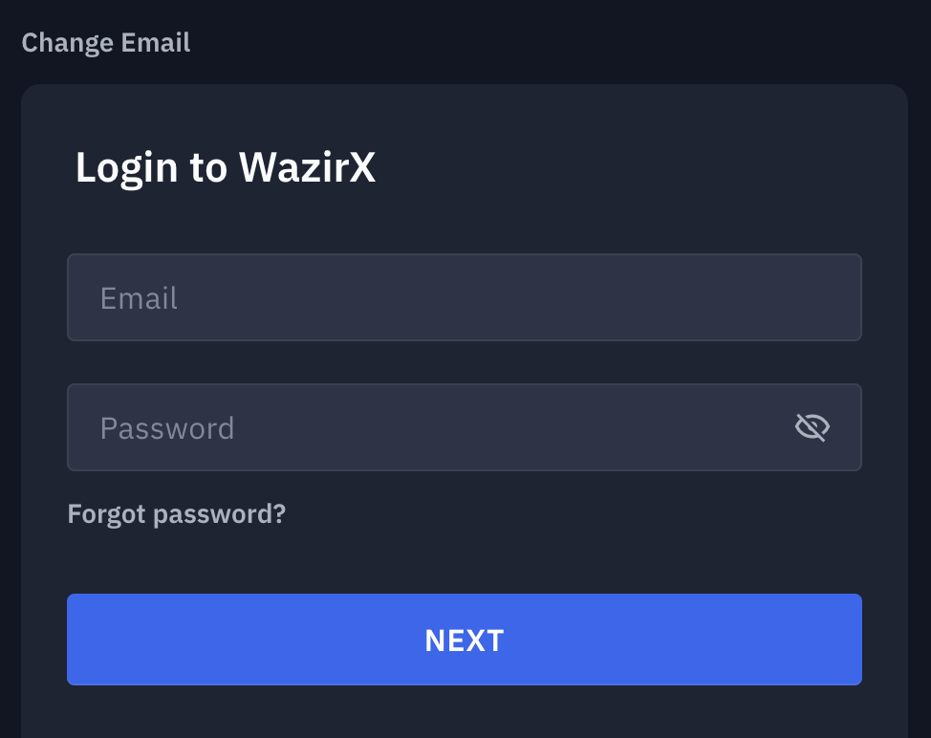This screenshot has height=738, width=931.
Task: Focus the Email input field
Action: (x=464, y=297)
